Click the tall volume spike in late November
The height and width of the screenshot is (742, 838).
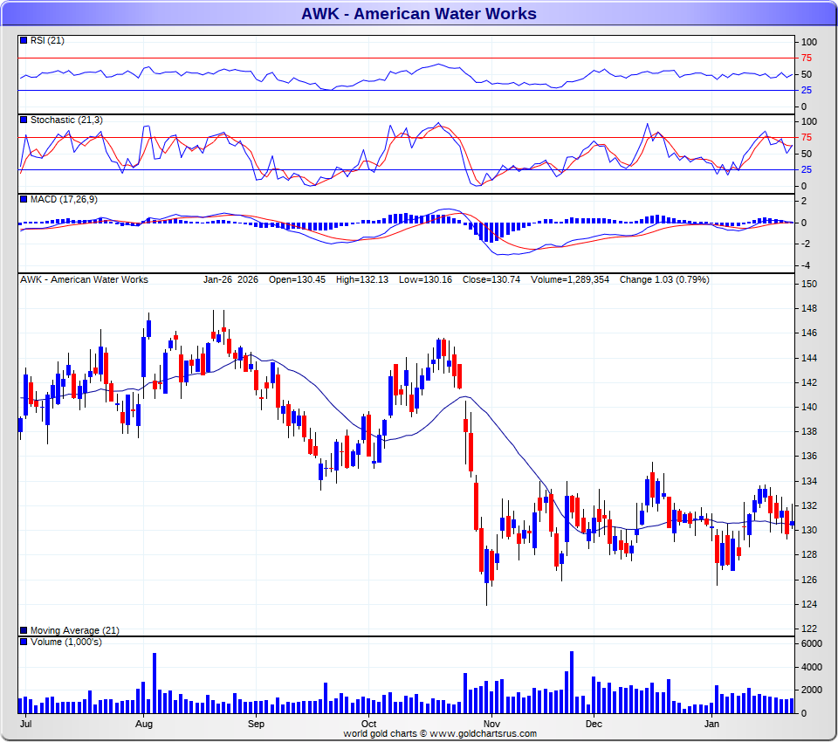[572, 682]
